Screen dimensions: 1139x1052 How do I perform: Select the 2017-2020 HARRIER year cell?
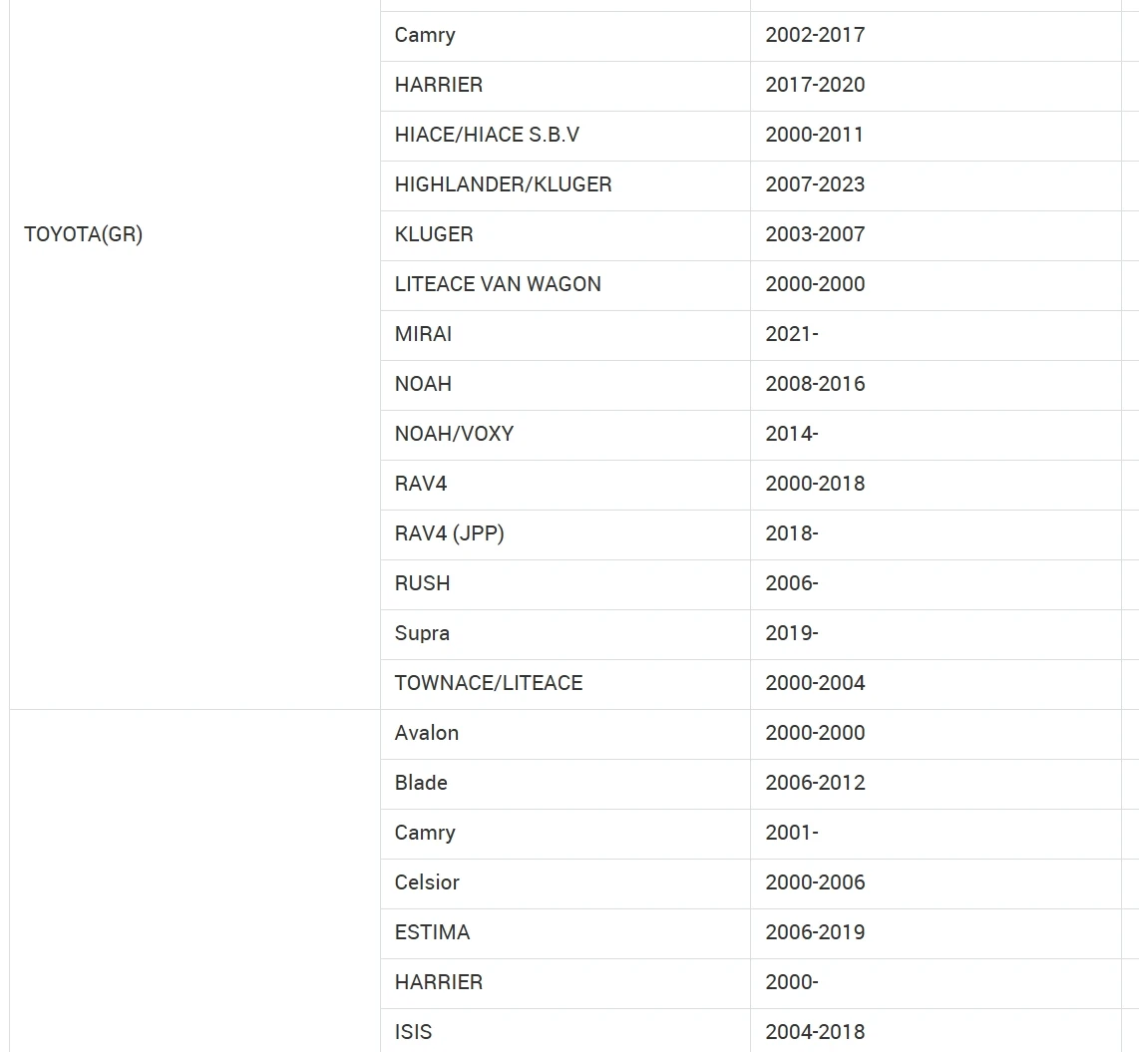(815, 85)
